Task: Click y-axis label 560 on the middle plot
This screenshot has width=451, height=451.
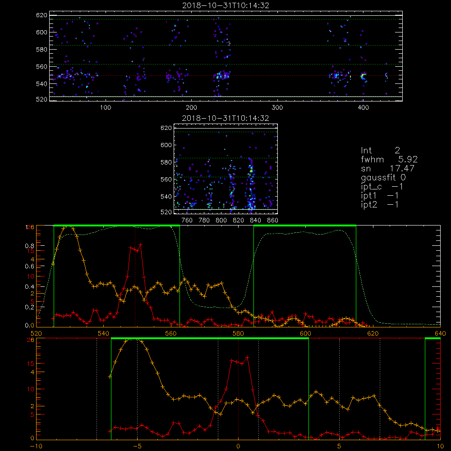Action: point(166,179)
